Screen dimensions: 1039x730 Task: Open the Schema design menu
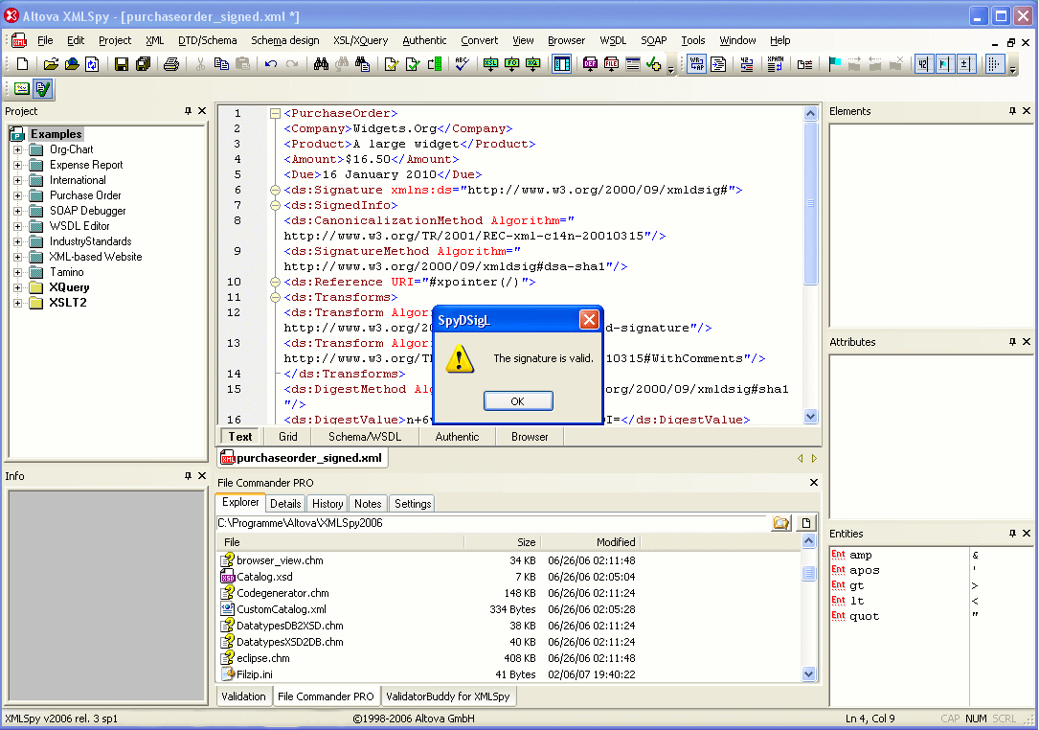pyautogui.click(x=285, y=40)
